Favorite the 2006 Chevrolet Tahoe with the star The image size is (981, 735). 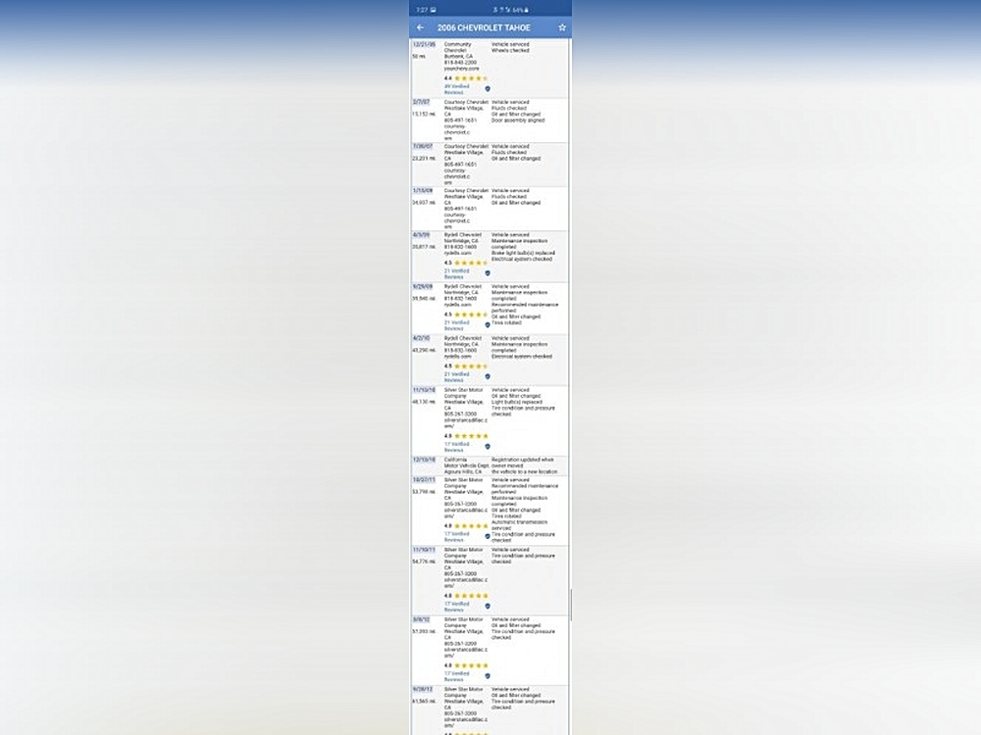coord(562,27)
